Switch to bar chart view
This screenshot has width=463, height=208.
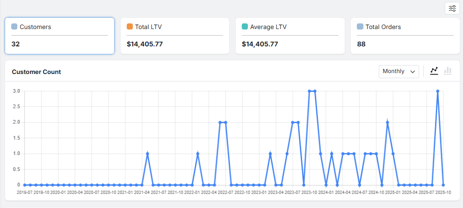[x=448, y=71]
